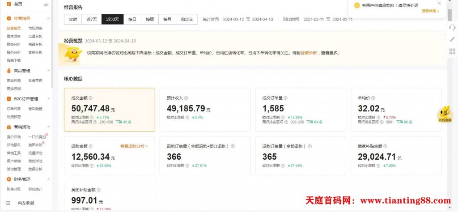Open 一口价竞拍 in the sidebar
The height and width of the screenshot is (212, 458).
37,137
